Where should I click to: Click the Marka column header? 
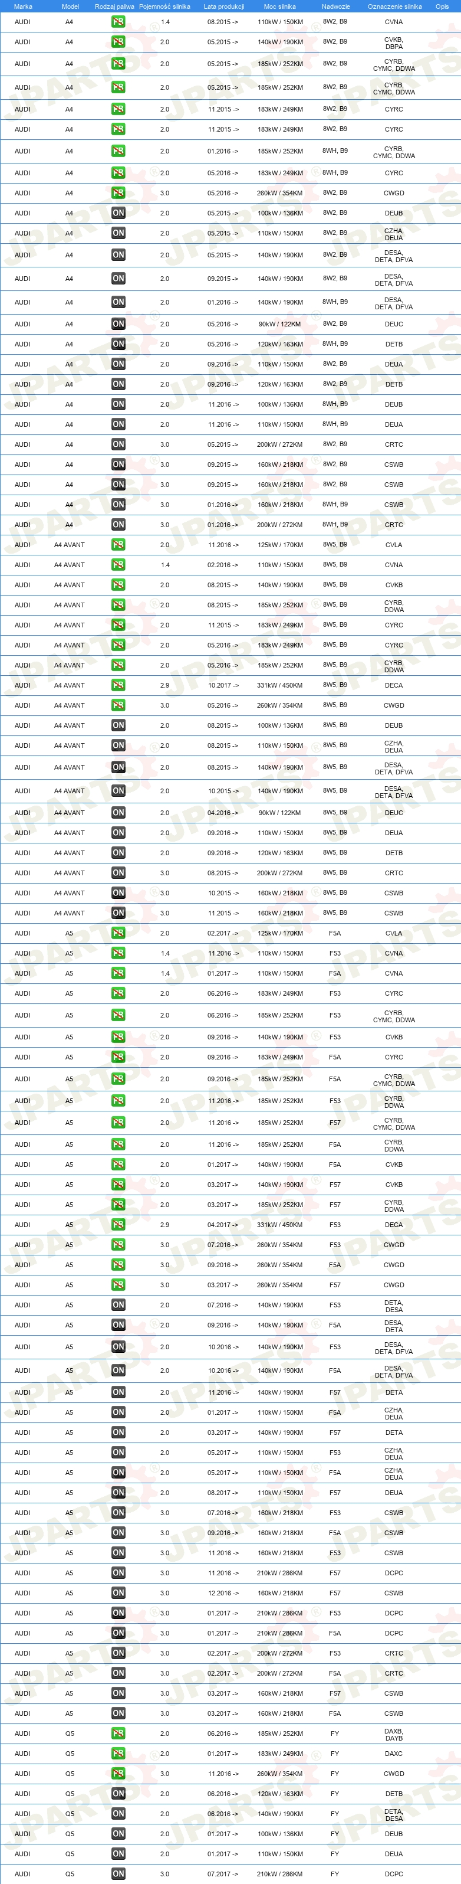(x=22, y=6)
